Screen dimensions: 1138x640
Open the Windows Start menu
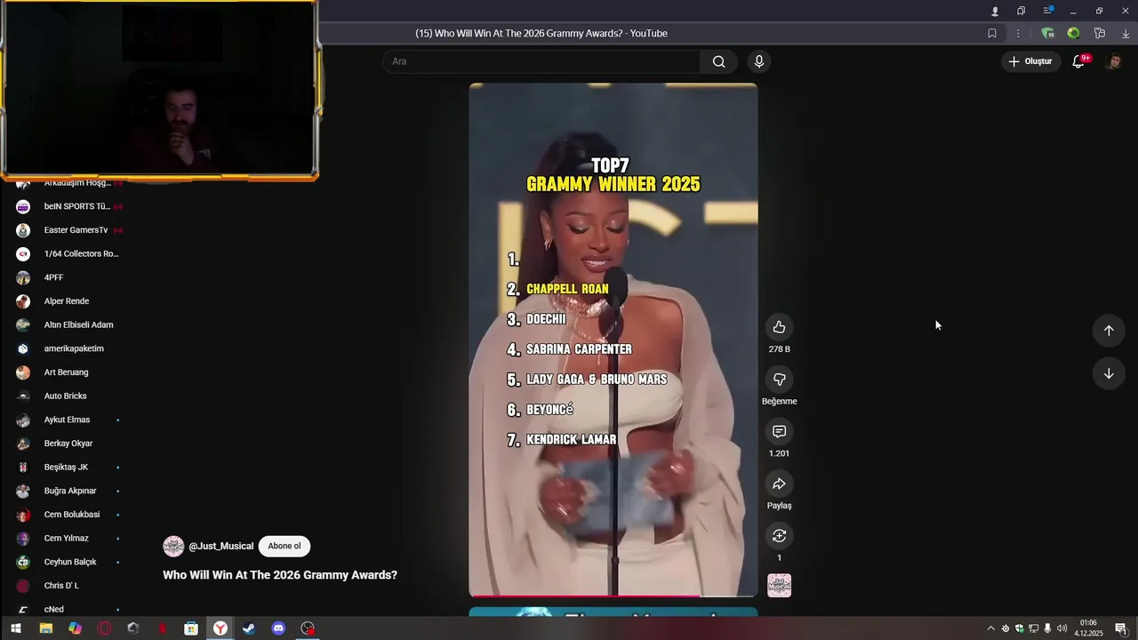tap(15, 628)
